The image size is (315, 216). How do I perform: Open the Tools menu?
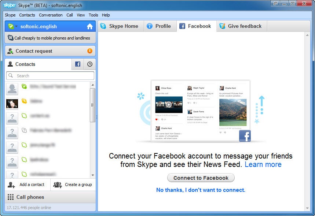pyautogui.click(x=94, y=15)
